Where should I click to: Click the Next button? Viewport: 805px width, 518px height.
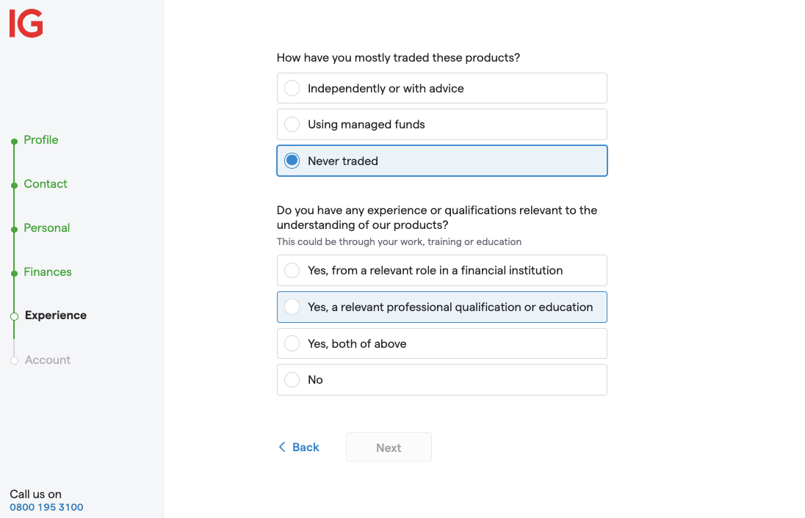(389, 448)
